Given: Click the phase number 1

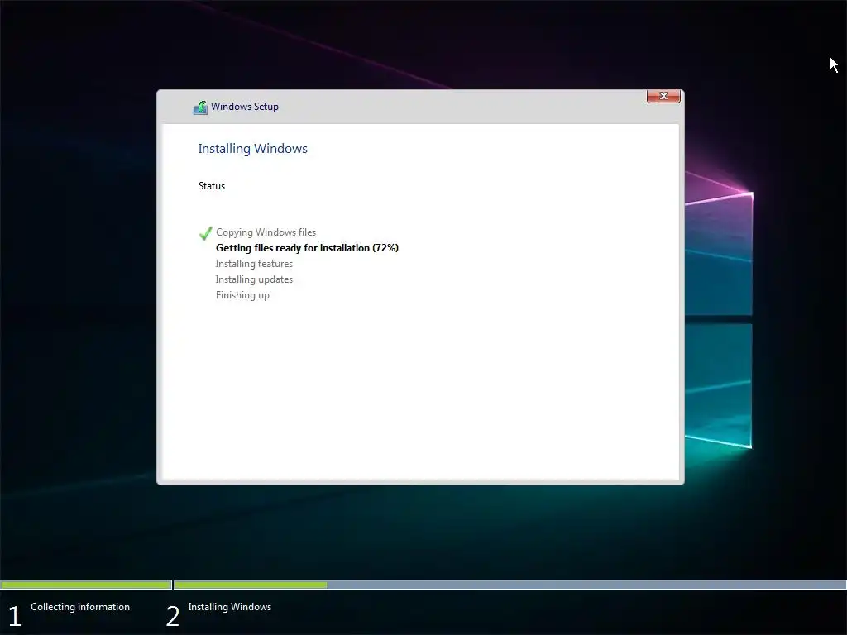Looking at the screenshot, I should (x=15, y=616).
